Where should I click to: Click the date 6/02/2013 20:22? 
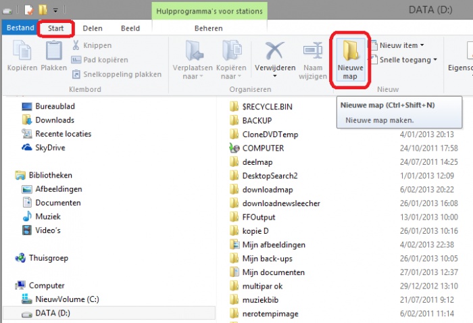click(x=427, y=190)
